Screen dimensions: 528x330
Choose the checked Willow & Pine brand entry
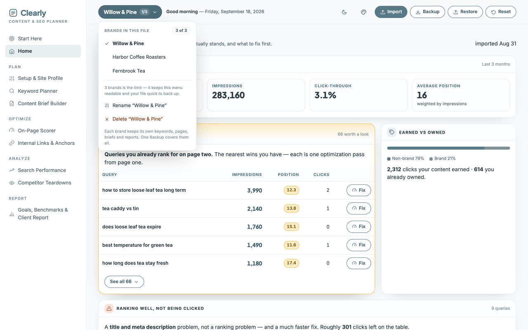coord(147,43)
